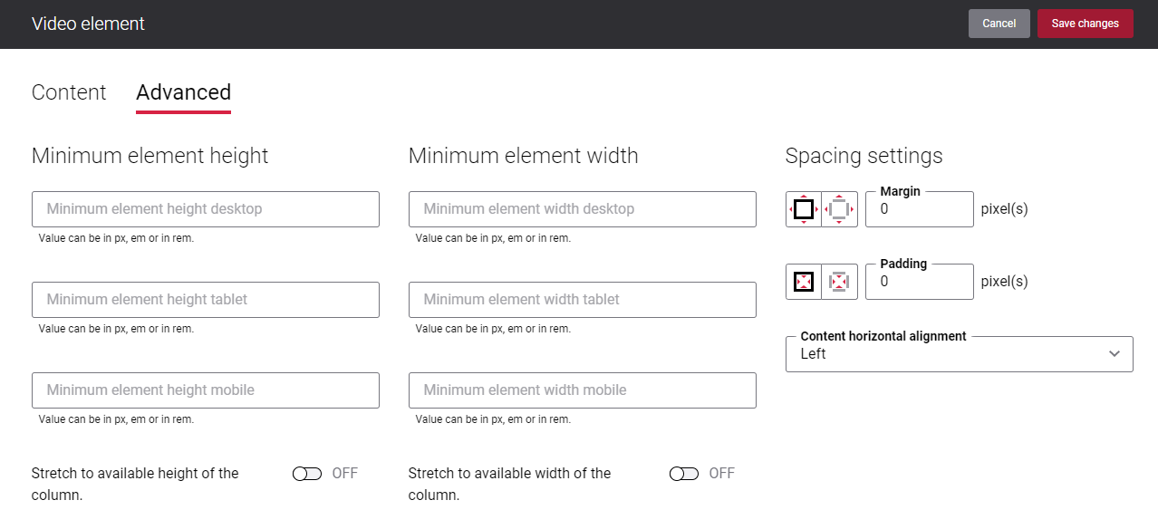Select the uniform padding icon
Screen dimensions: 1158x529
point(804,282)
